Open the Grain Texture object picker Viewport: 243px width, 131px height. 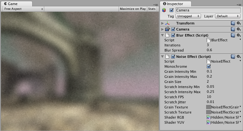[240, 107]
